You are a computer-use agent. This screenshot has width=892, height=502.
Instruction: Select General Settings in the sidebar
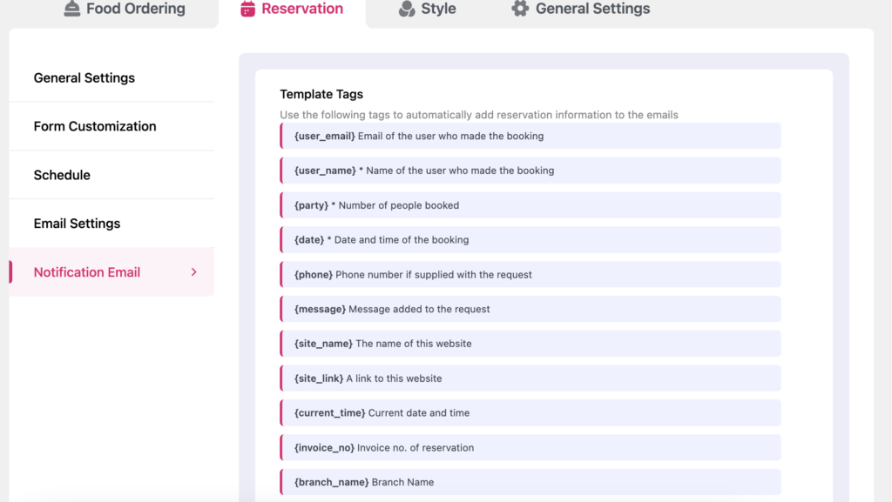(x=84, y=77)
